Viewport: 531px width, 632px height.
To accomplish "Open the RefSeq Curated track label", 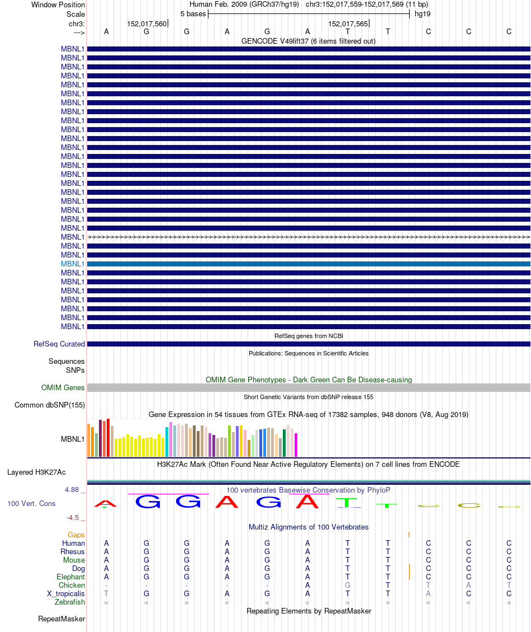I will (59, 344).
